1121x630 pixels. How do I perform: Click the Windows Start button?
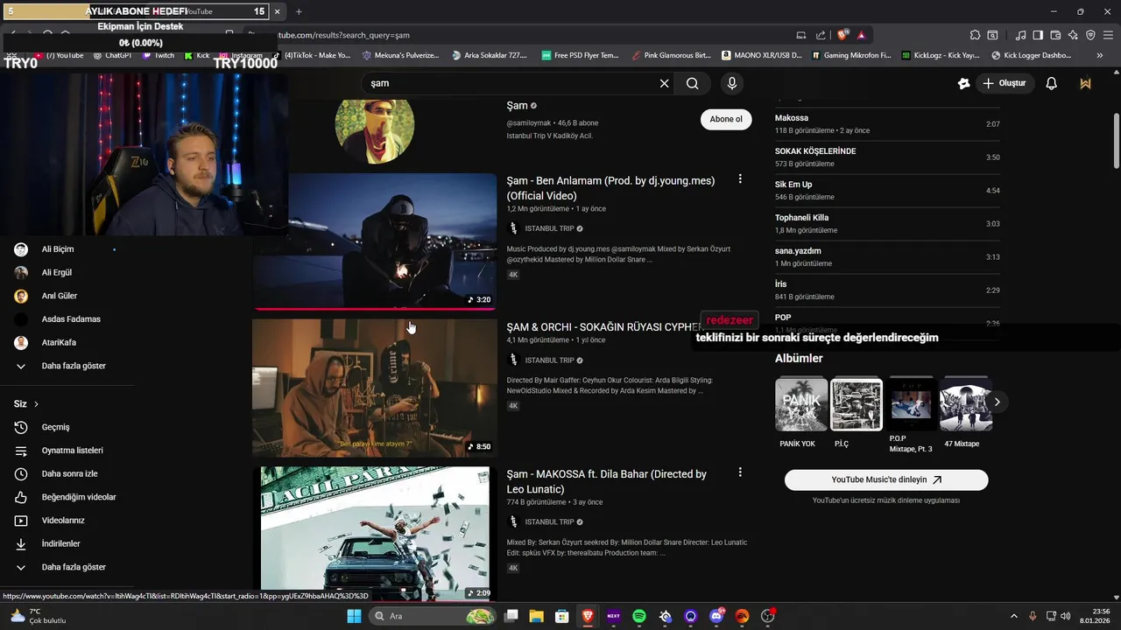click(354, 616)
